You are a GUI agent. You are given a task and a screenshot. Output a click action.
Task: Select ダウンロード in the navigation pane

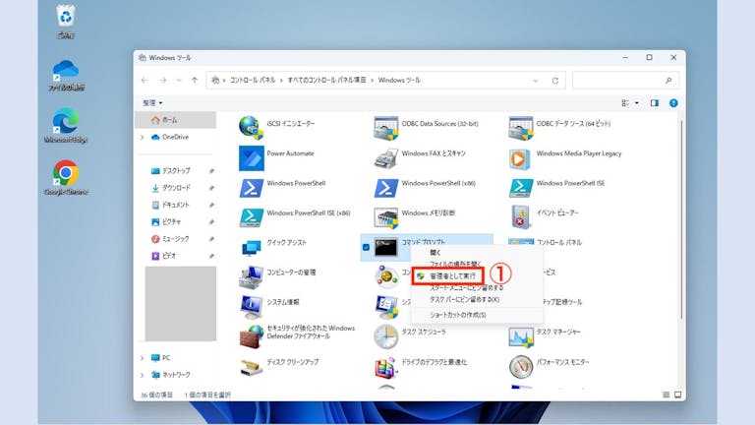coord(176,188)
